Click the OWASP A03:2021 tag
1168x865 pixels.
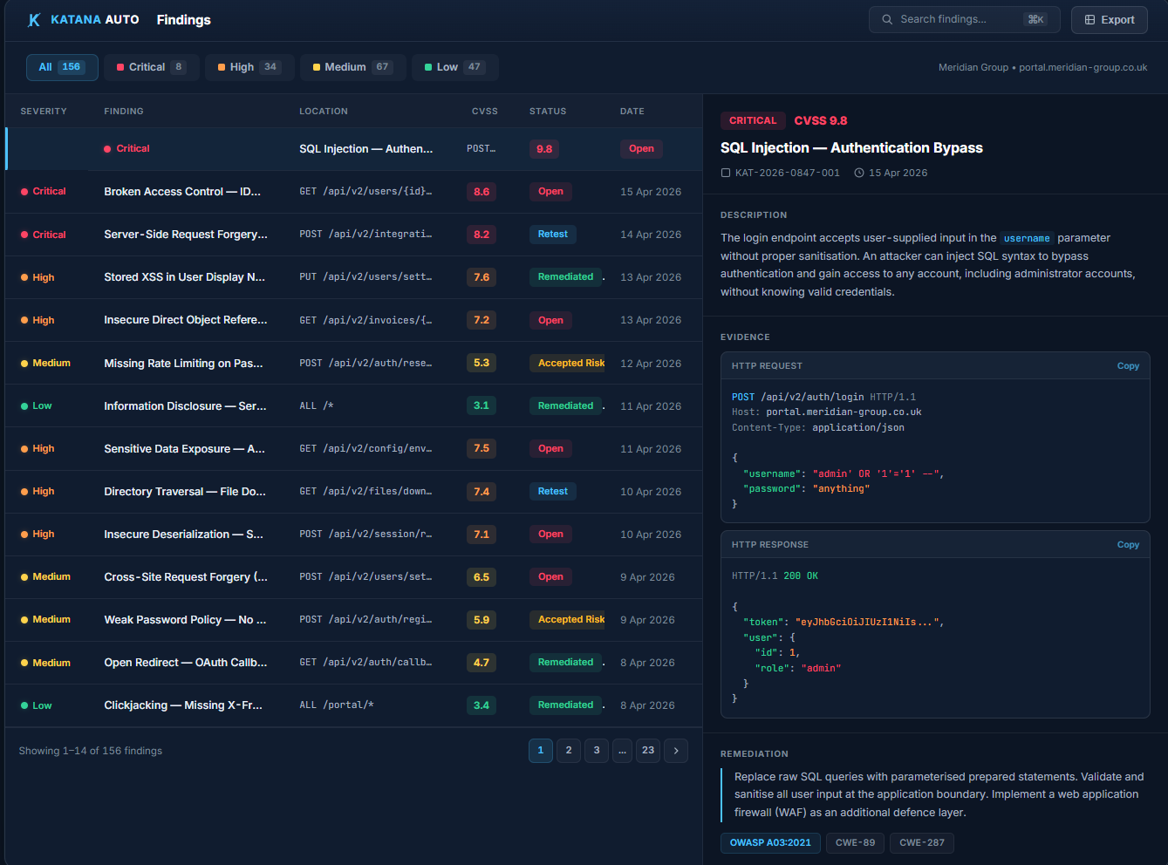770,843
